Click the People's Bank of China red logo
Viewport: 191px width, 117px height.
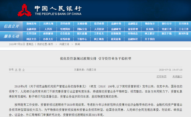[24, 10]
